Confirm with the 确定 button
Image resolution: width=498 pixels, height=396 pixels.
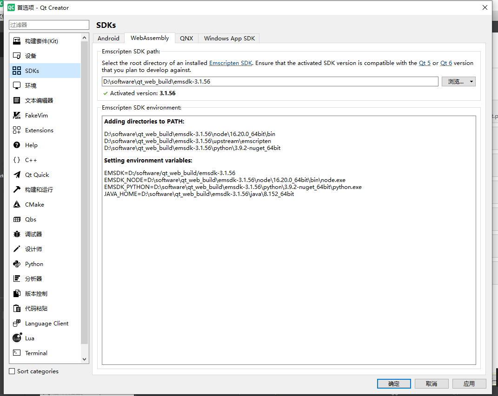(x=394, y=383)
